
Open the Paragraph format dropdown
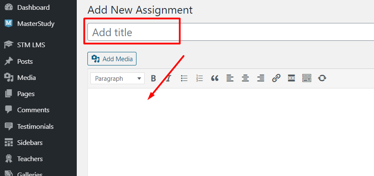[117, 79]
